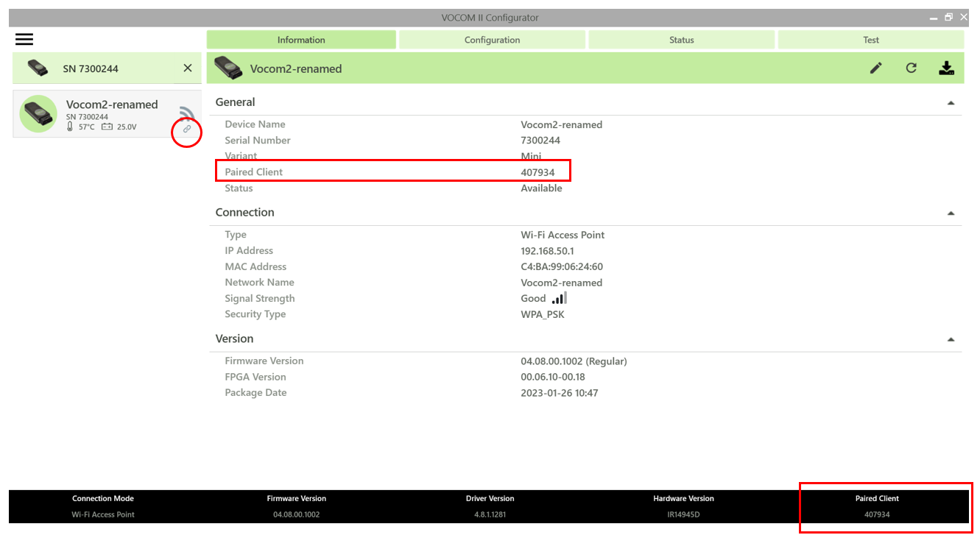This screenshot has width=980, height=535.
Task: Click FPGA Version 00.06.10-00.18
Action: pyautogui.click(x=553, y=377)
